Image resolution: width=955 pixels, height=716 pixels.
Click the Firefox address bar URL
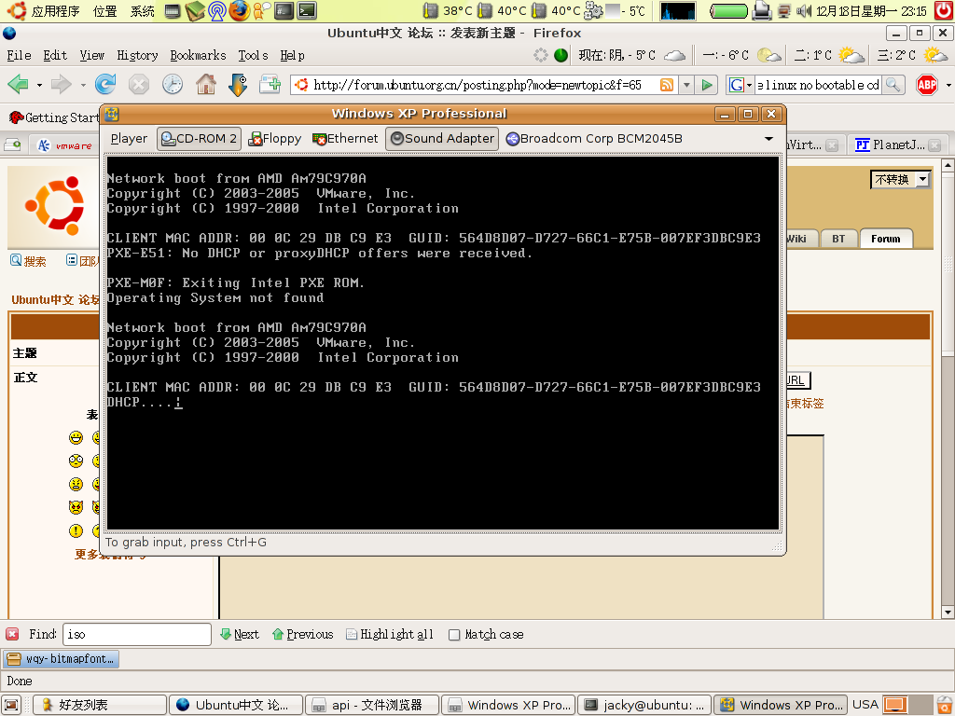477,85
